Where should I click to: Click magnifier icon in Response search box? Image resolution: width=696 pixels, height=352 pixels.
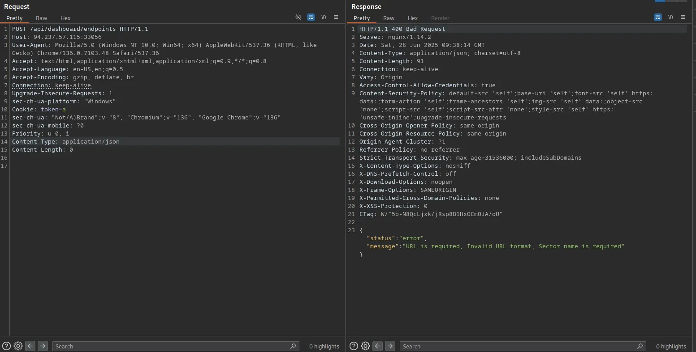pyautogui.click(x=640, y=346)
